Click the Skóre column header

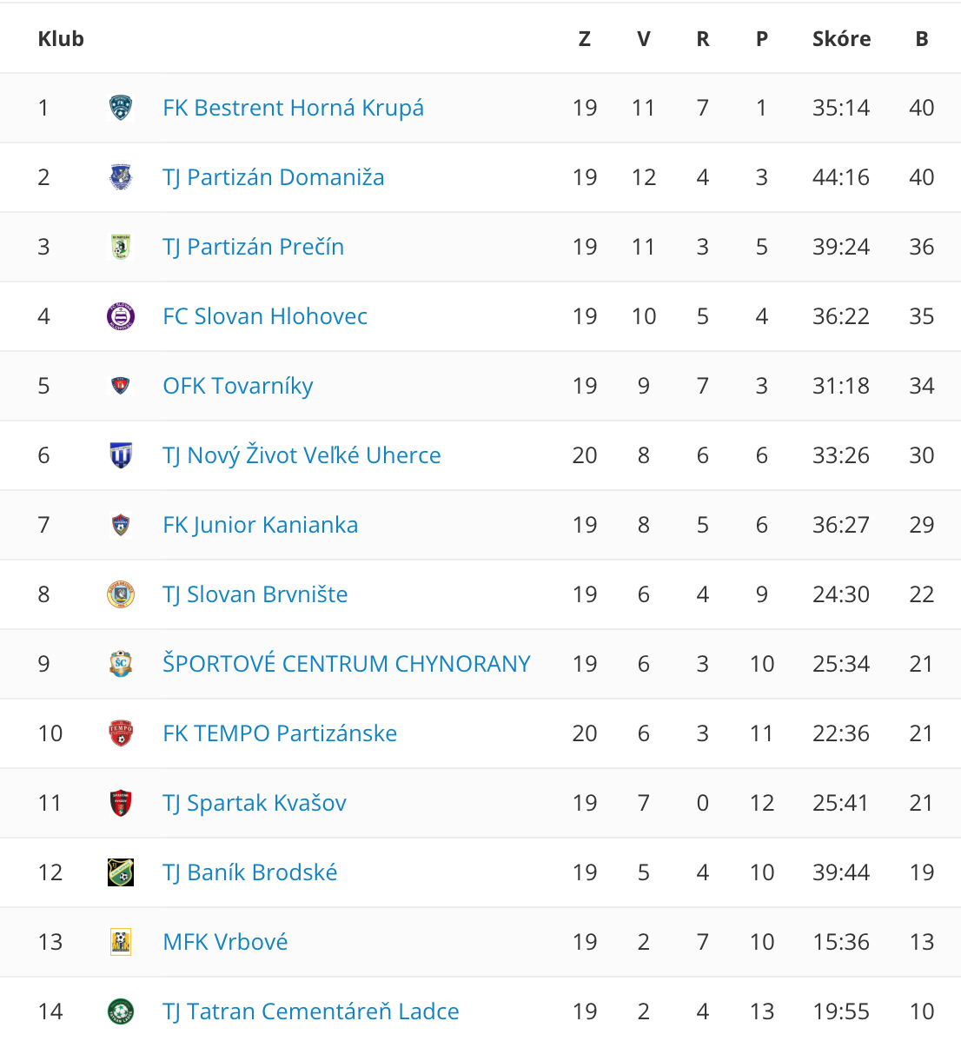pyautogui.click(x=842, y=38)
